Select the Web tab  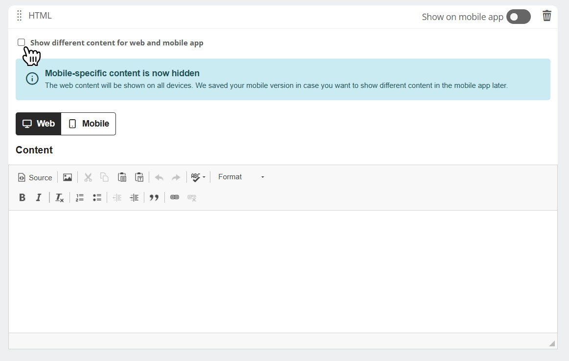click(39, 124)
